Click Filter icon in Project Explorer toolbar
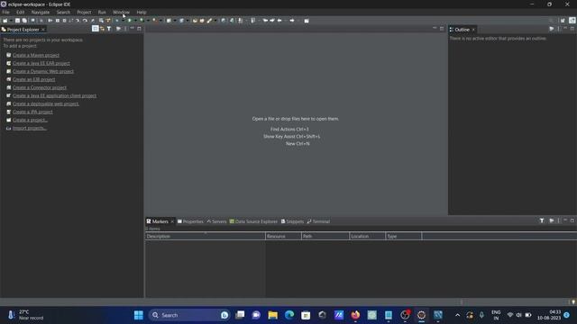The width and height of the screenshot is (577, 324). [x=109, y=29]
